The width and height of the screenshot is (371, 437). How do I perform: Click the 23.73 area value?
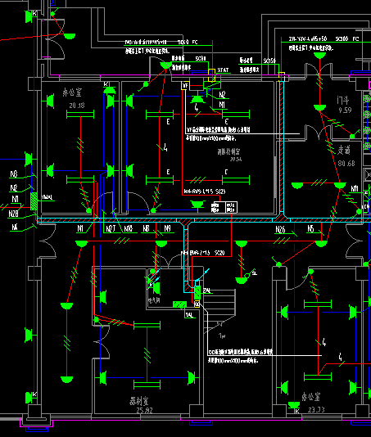tap(316, 410)
